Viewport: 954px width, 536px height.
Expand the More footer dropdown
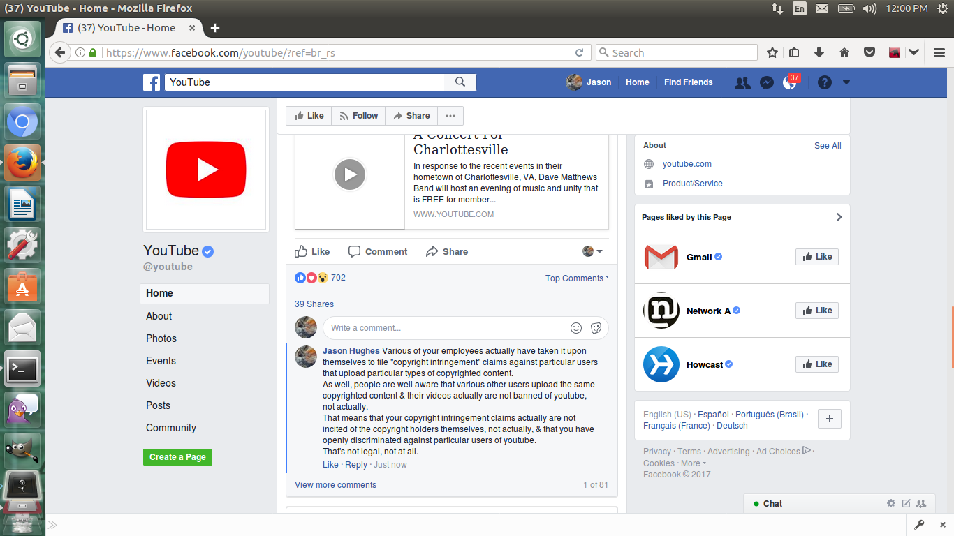pyautogui.click(x=694, y=463)
